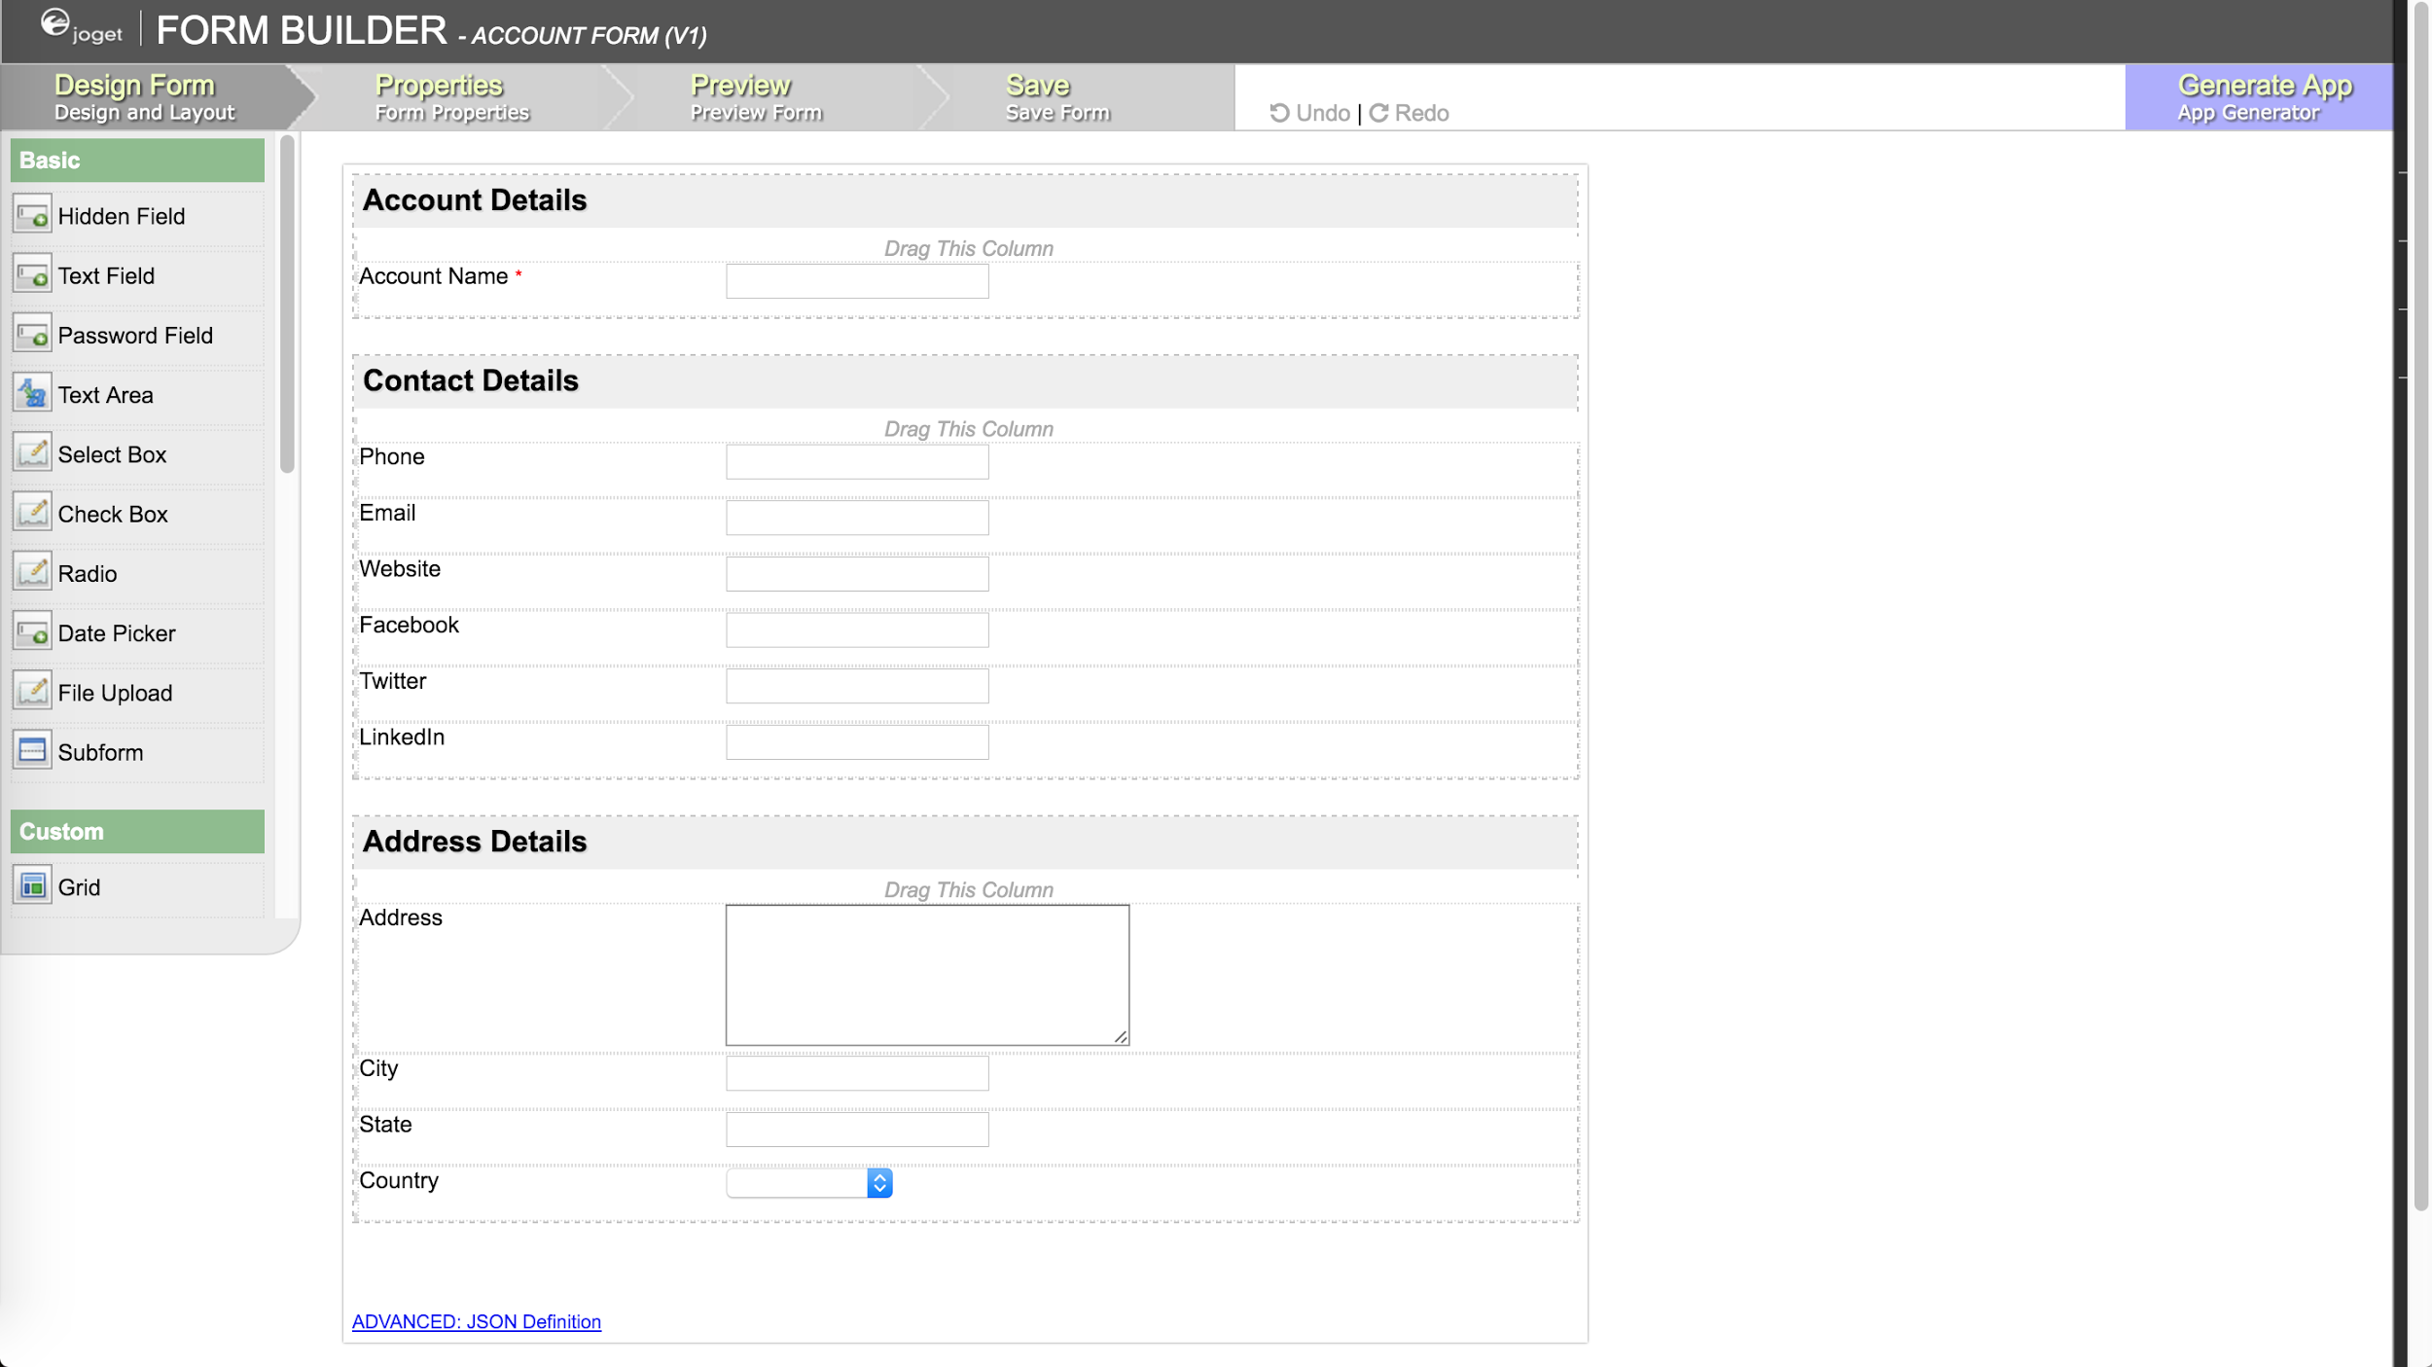Select the Contact Details section header

[x=965, y=381]
